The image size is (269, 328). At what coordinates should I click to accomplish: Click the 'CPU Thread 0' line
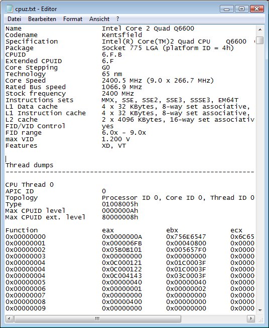pos(30,185)
